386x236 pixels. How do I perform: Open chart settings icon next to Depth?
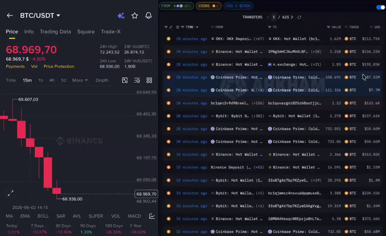pyautogui.click(x=137, y=80)
